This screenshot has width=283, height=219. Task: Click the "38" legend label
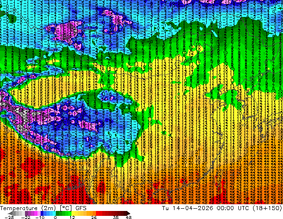point(116,217)
